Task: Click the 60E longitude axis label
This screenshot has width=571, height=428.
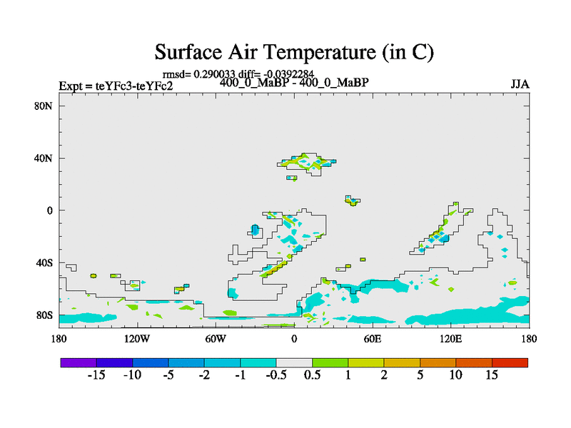Action: 373,338
